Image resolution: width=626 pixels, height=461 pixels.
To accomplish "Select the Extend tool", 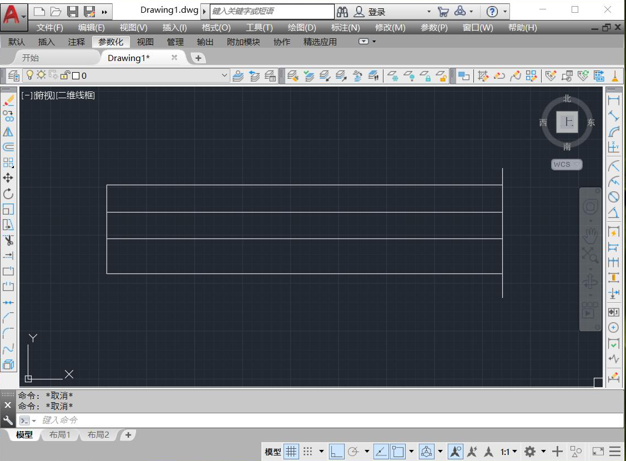I will tap(8, 255).
